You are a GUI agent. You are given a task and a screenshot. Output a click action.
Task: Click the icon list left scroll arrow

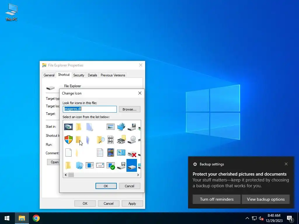[66, 175]
